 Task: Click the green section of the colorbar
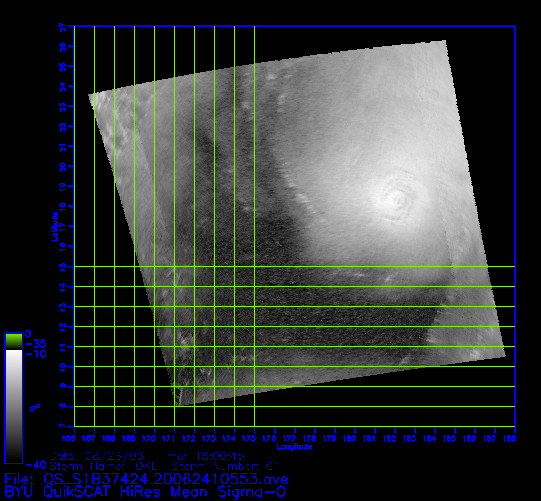13,341
